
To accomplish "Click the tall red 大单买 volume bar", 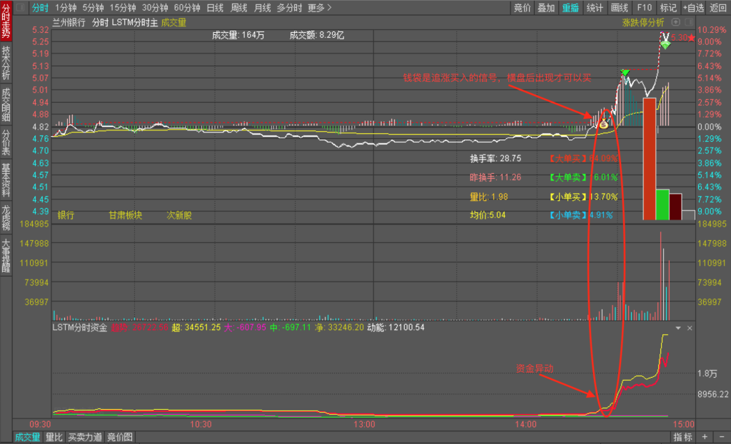I will (648, 158).
